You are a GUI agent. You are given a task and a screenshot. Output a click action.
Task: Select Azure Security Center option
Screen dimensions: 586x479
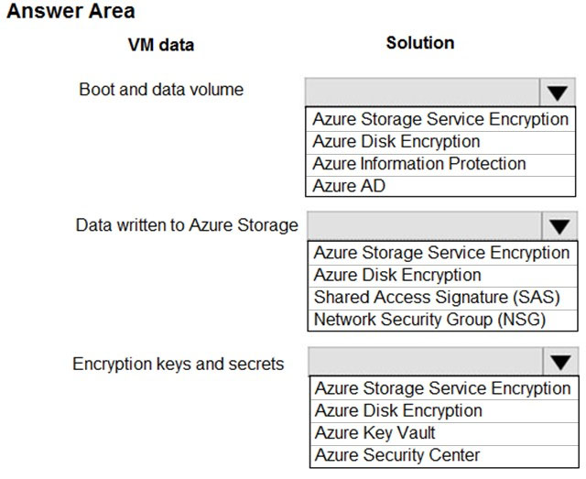point(444,456)
